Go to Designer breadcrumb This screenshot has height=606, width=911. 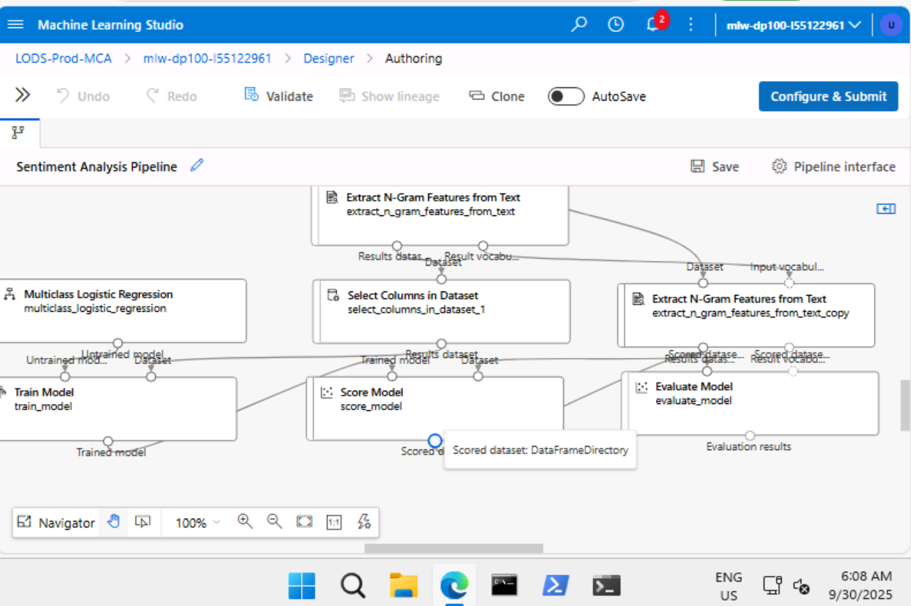tap(329, 59)
